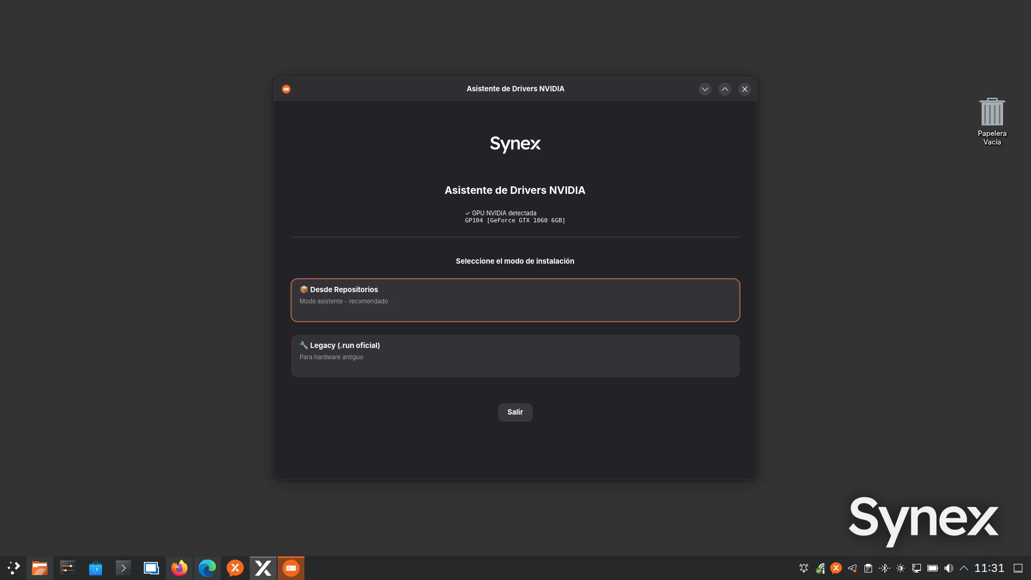The height and width of the screenshot is (580, 1031).
Task: Open the file manager from the taskbar
Action: coord(39,568)
